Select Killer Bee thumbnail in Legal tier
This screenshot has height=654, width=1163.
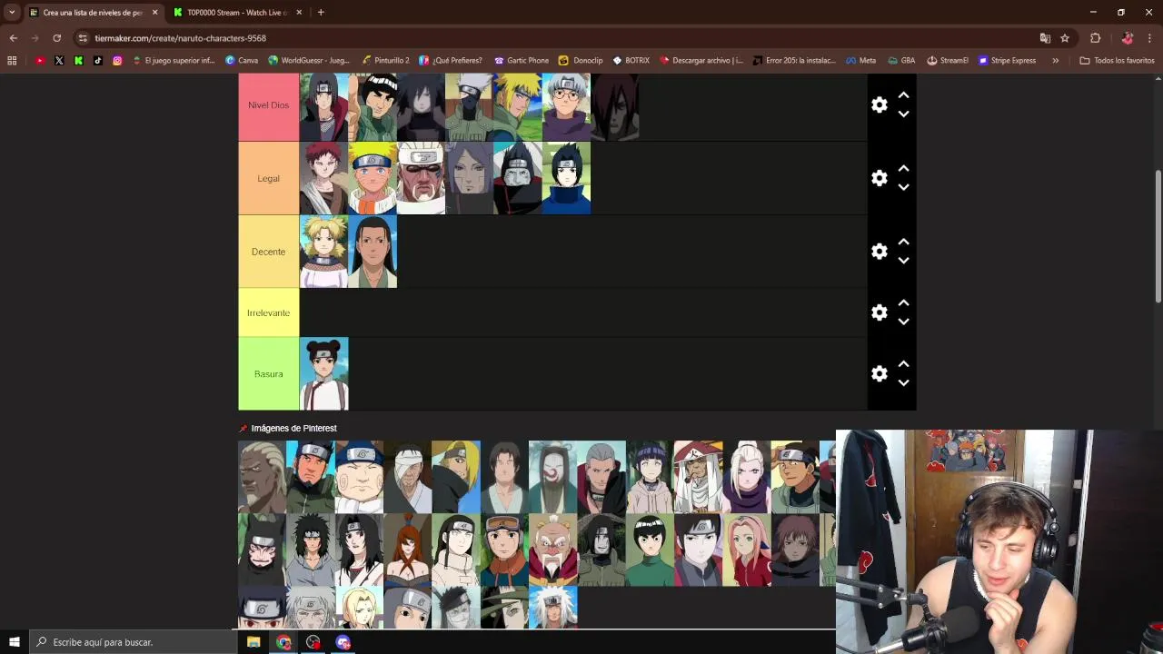[422, 178]
